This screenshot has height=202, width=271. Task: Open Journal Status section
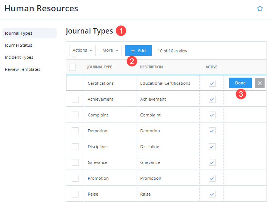pos(18,45)
